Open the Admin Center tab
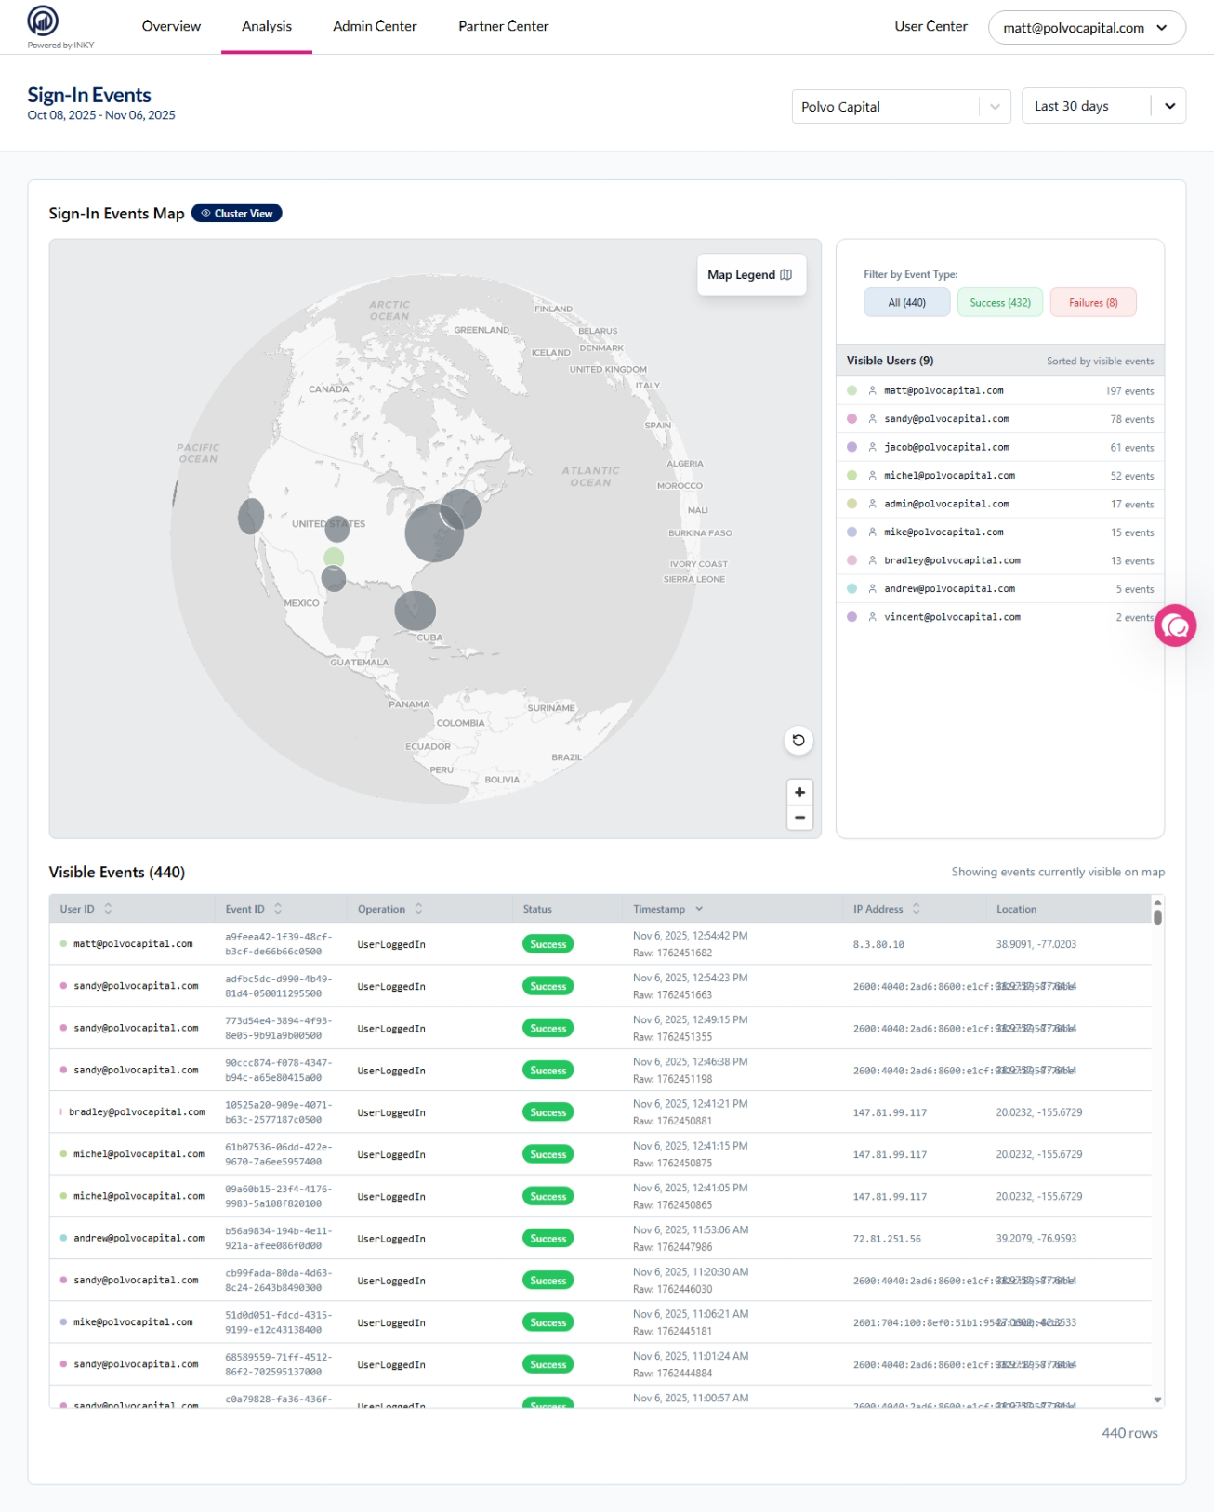The width and height of the screenshot is (1214, 1512). 375,26
